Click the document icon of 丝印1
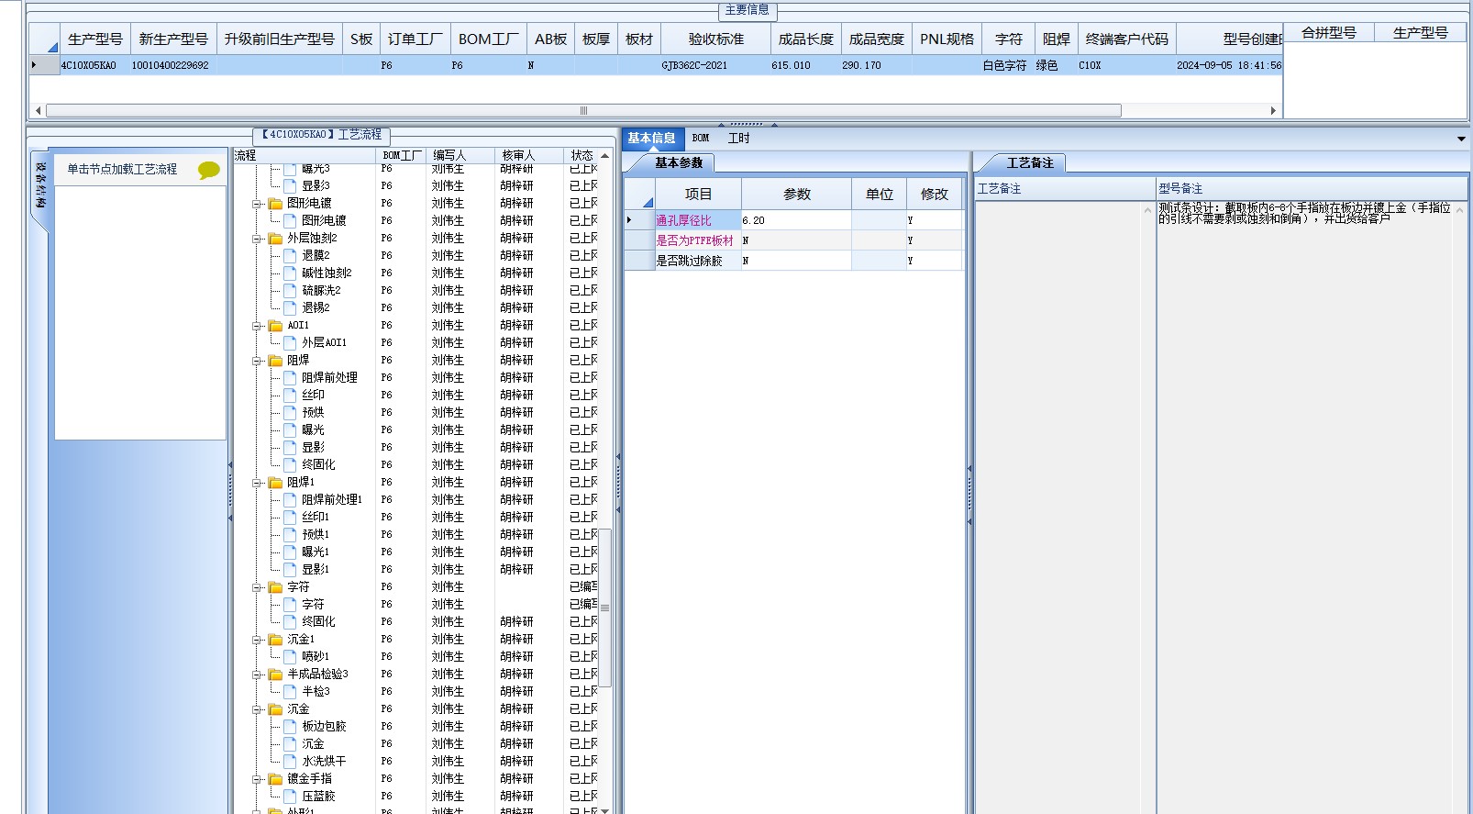This screenshot has width=1473, height=814. coord(291,518)
